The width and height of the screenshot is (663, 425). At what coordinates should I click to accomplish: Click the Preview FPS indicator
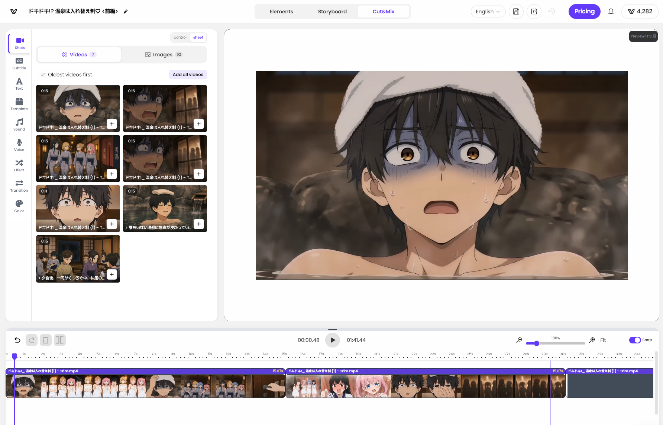pos(643,36)
